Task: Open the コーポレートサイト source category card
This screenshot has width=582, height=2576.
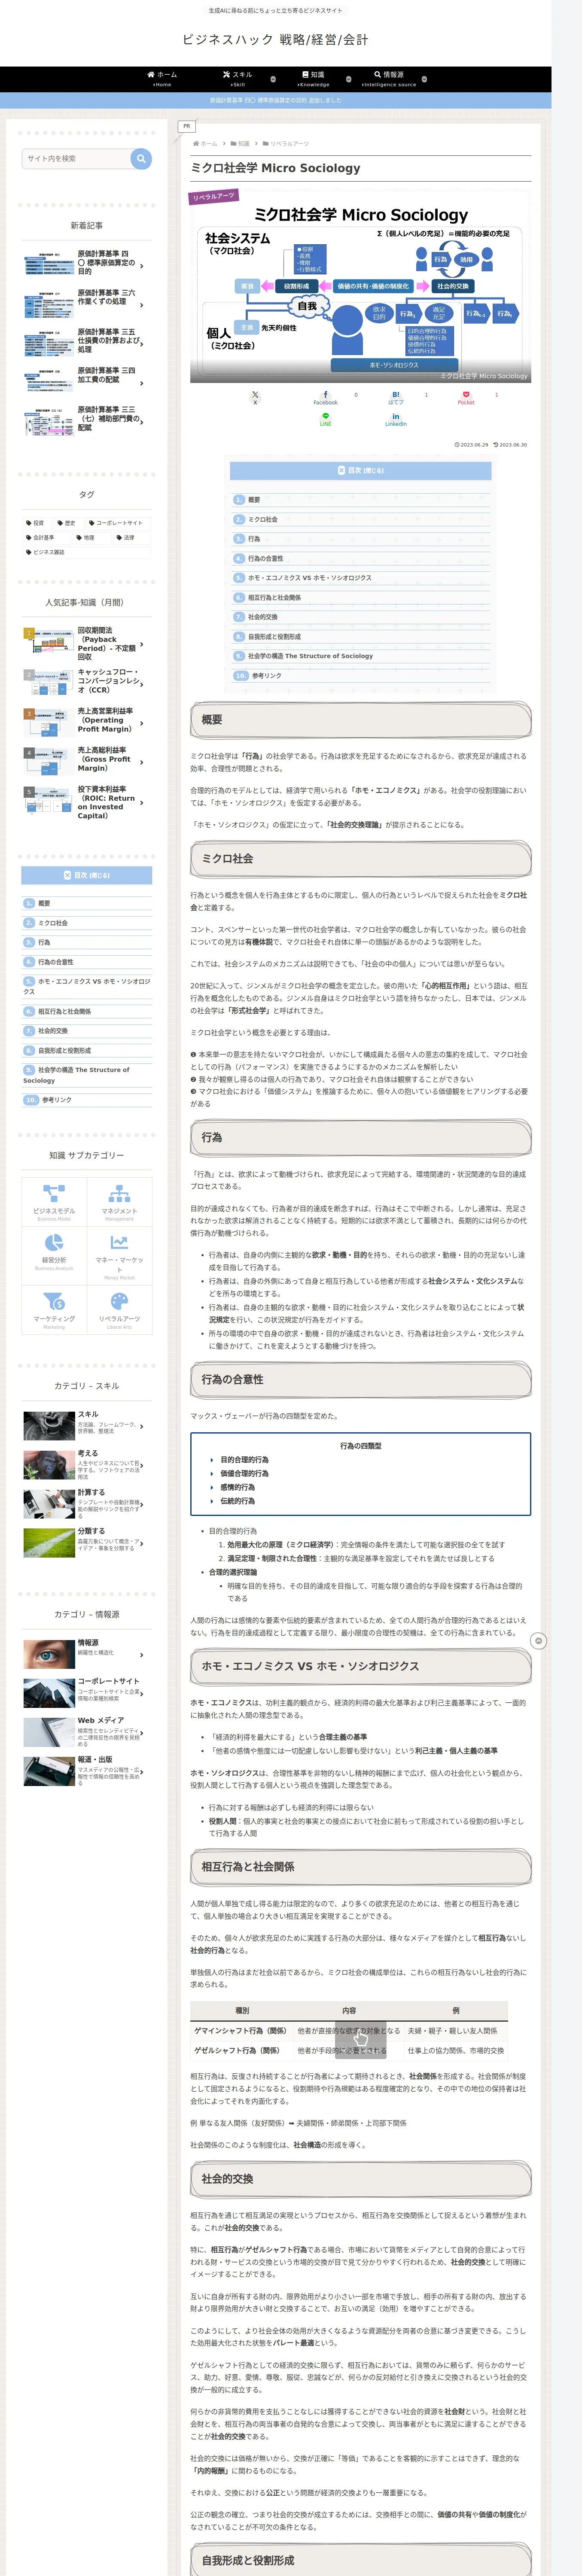Action: pyautogui.click(x=87, y=1692)
